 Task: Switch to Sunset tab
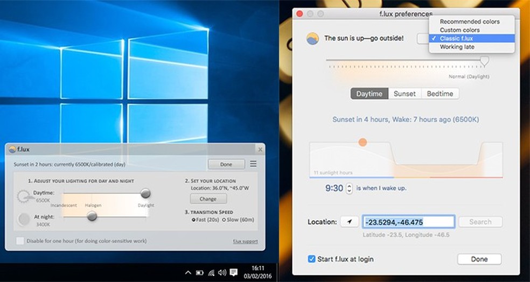tap(405, 94)
